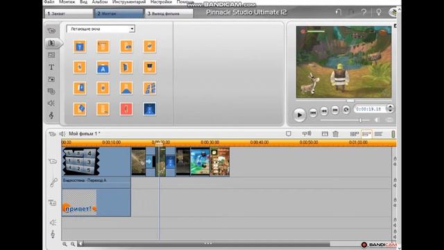This screenshot has height=250, width=444.
Task: Select the video wall montage clip on the timeline
Action: 96,162
